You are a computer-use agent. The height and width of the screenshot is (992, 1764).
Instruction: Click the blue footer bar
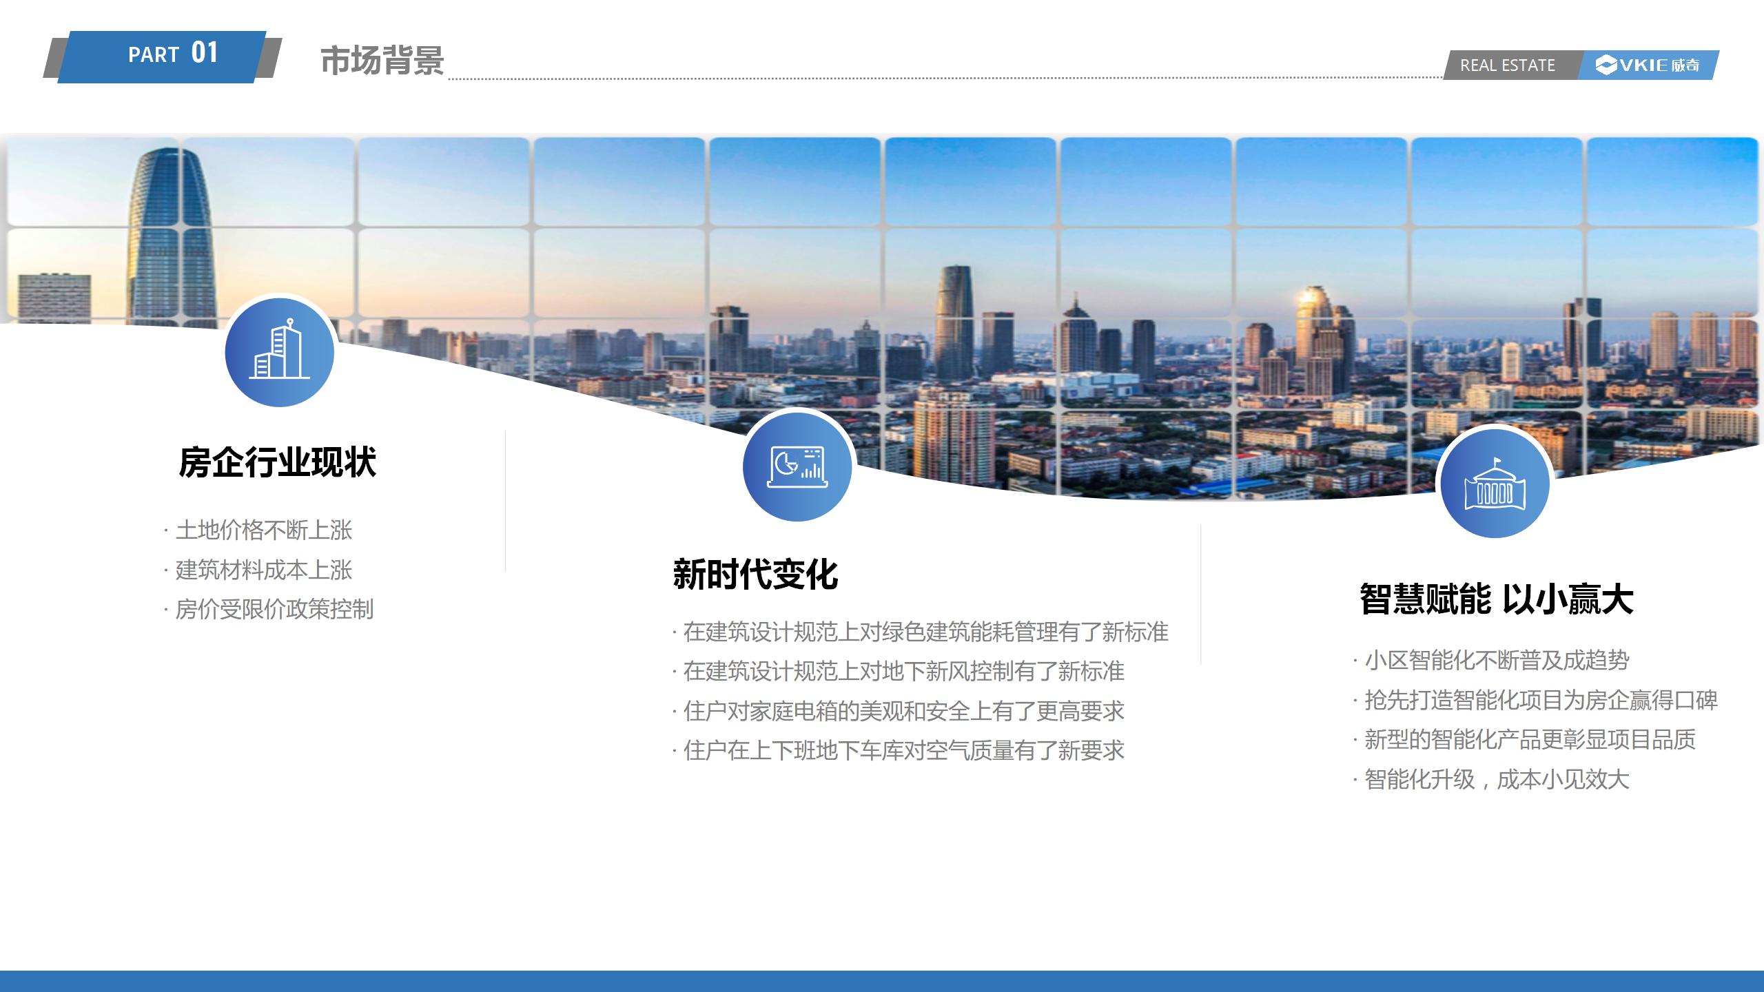click(x=882, y=981)
